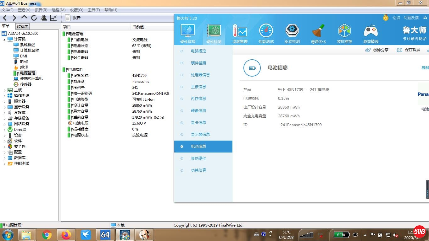
Task: Expand the 存储设备 tree node
Action: point(4,118)
